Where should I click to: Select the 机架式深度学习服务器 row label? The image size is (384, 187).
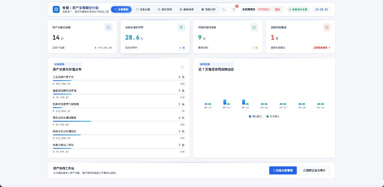(x=66, y=104)
